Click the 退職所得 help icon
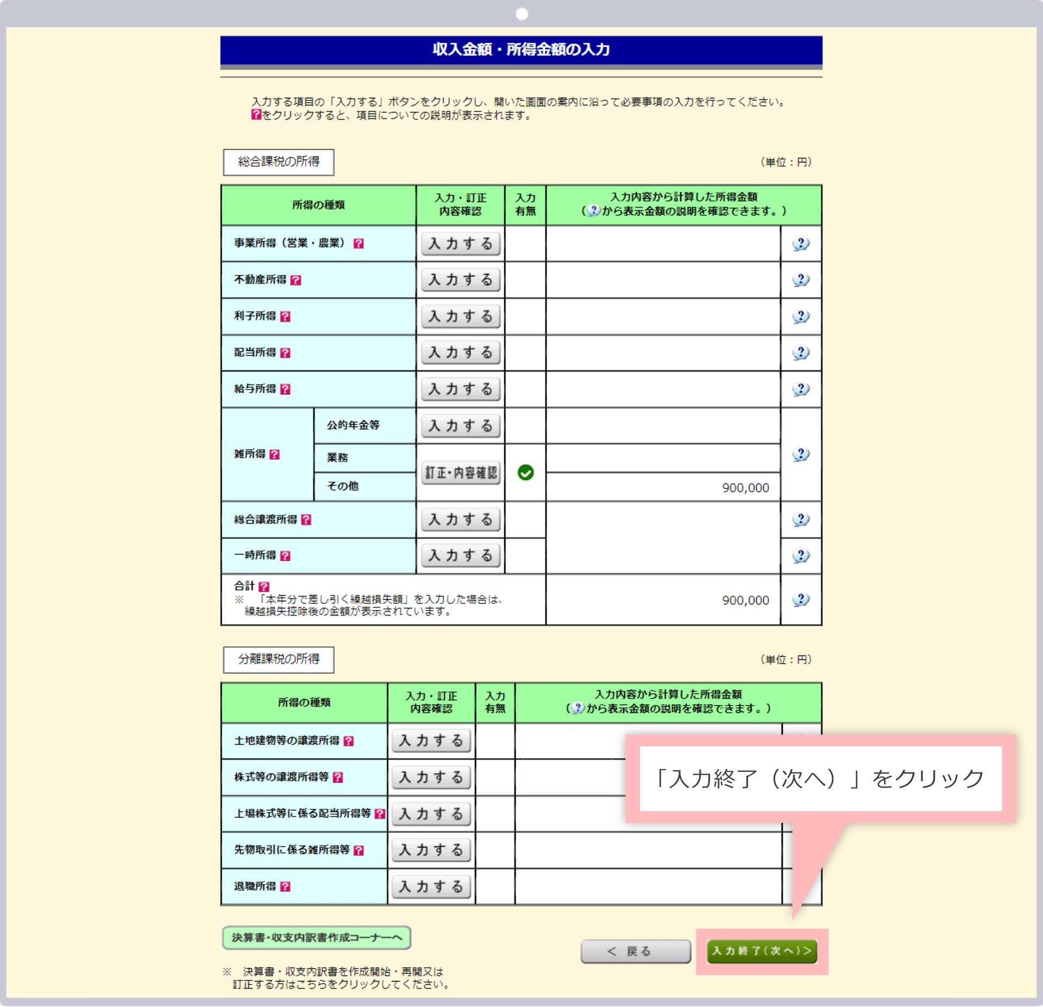The height and width of the screenshot is (1007, 1043). [x=285, y=886]
